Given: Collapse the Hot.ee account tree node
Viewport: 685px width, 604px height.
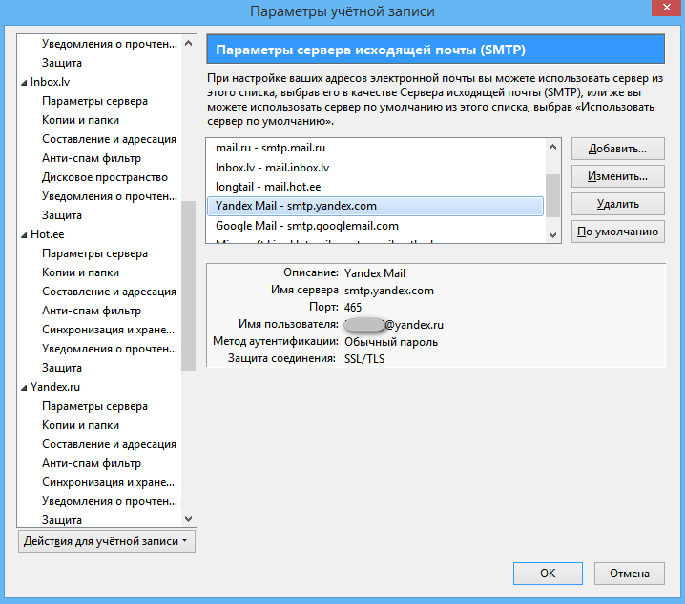Looking at the screenshot, I should [25, 235].
